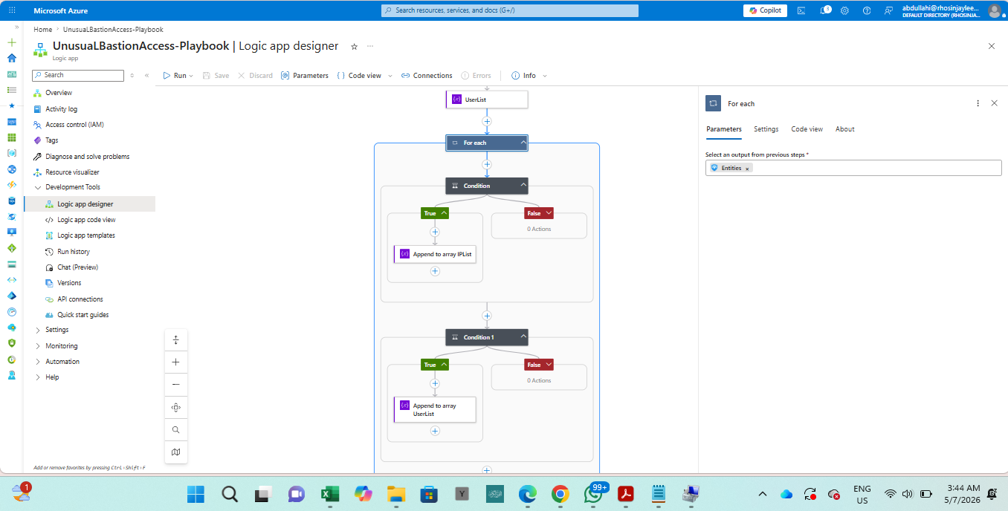
Task: Switch to the Settings tab in For each panel
Action: [x=766, y=129]
